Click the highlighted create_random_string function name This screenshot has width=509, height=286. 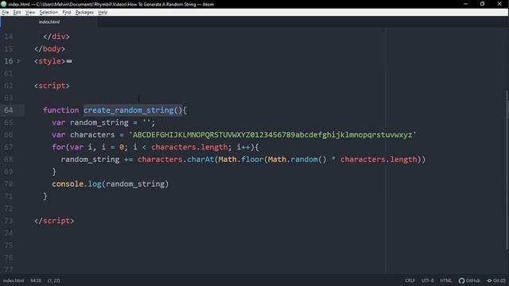click(x=129, y=110)
